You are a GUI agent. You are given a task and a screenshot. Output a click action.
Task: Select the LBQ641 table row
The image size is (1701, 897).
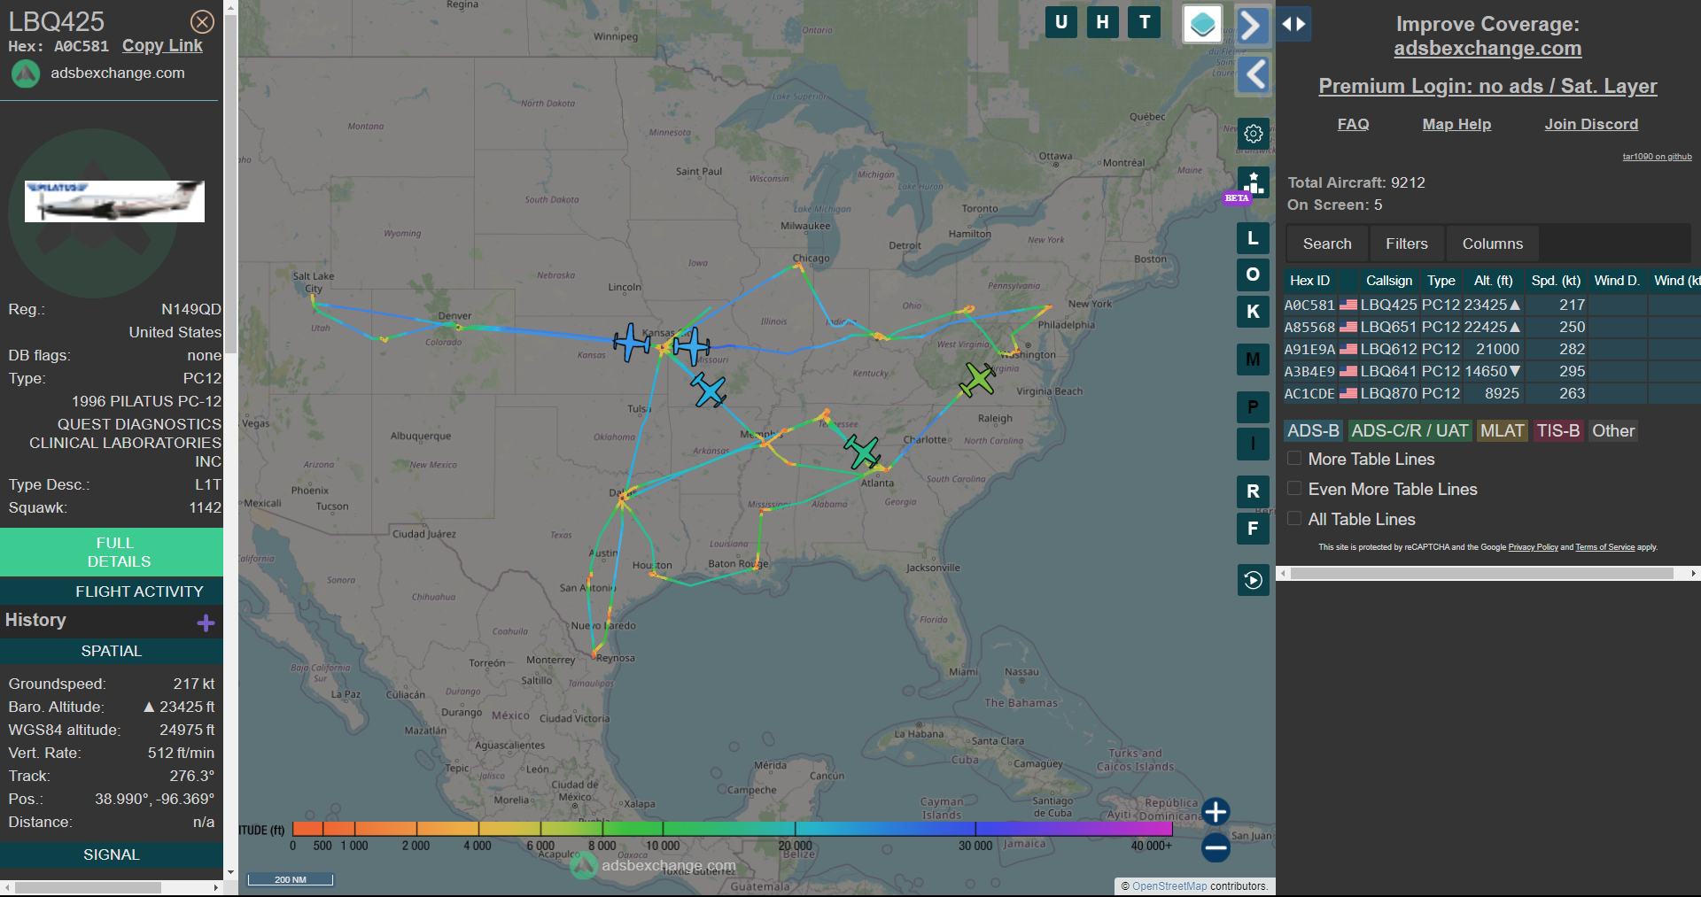pos(1492,371)
